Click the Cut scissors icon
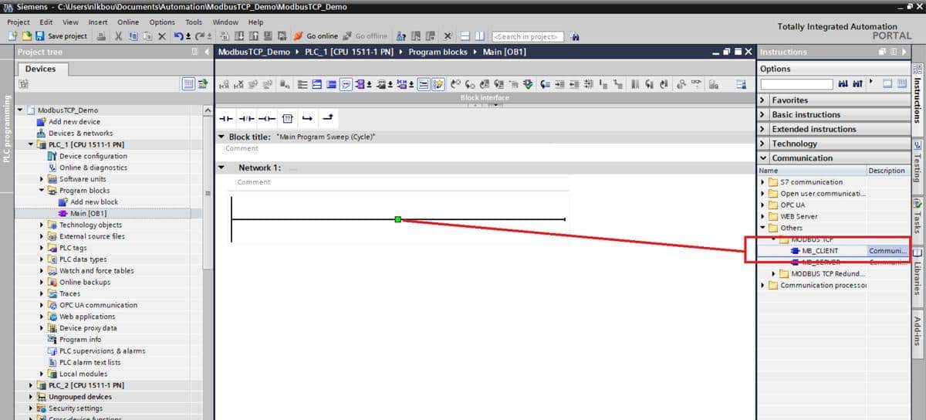 pyautogui.click(x=119, y=36)
